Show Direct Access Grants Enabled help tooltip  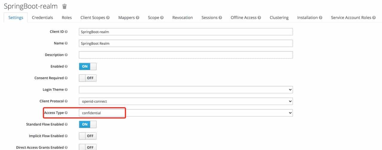pos(66,148)
